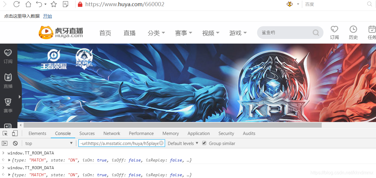The width and height of the screenshot is (376, 178).
Task: Click the scrollbar left arrow
Action: click(20, 125)
